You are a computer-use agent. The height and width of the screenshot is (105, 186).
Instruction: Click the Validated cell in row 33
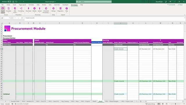tap(9, 94)
